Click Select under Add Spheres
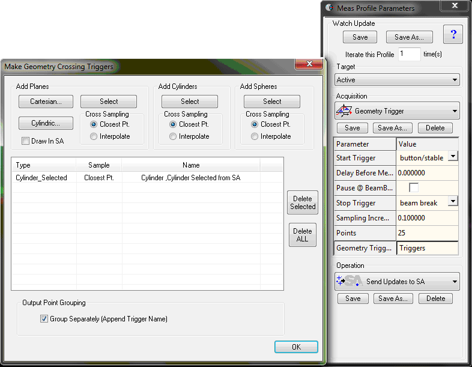The image size is (472, 367). (272, 102)
